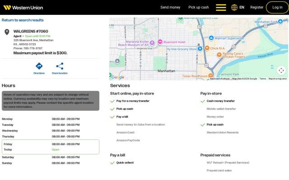
Task: Click the map Terms link
Action: [x=263, y=79]
